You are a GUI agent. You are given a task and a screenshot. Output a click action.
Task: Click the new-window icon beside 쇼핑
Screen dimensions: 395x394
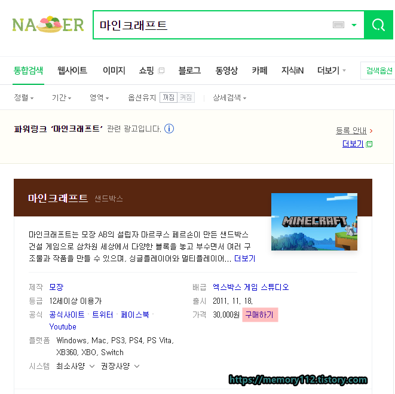(161, 71)
